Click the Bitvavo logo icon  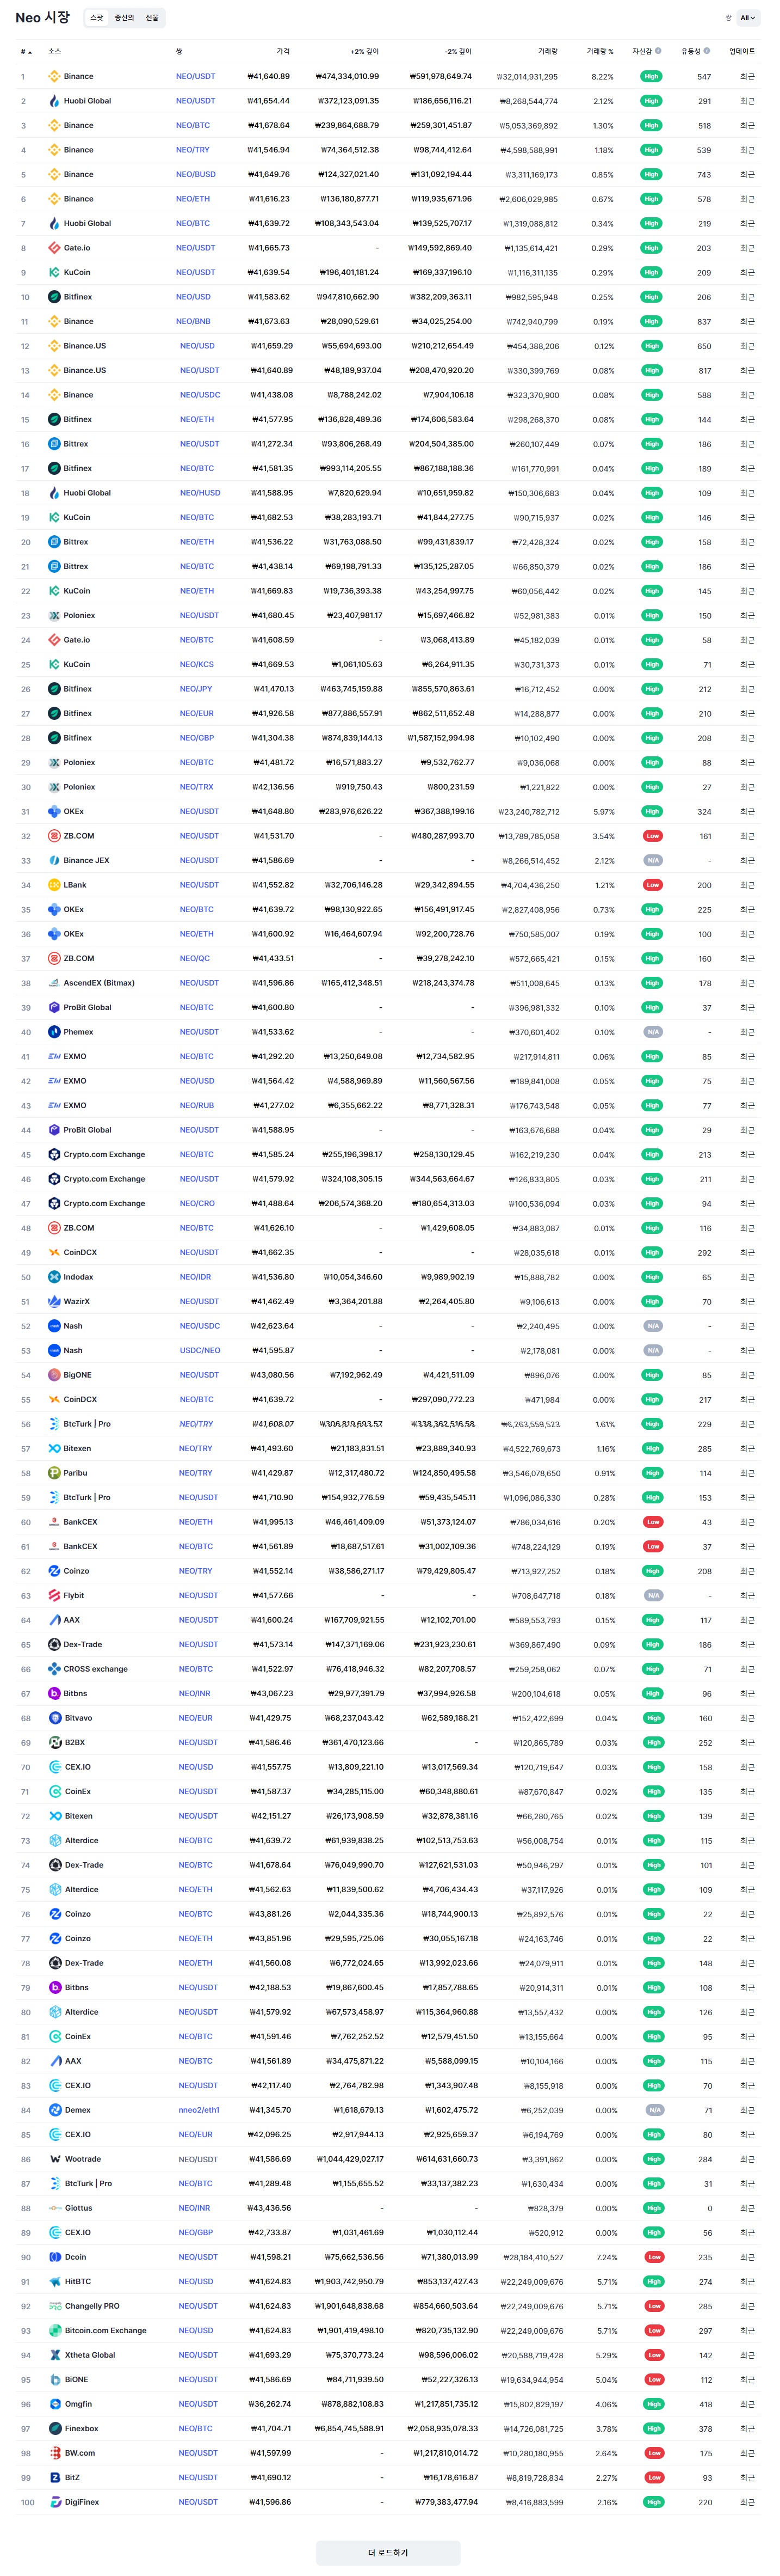[x=55, y=1718]
